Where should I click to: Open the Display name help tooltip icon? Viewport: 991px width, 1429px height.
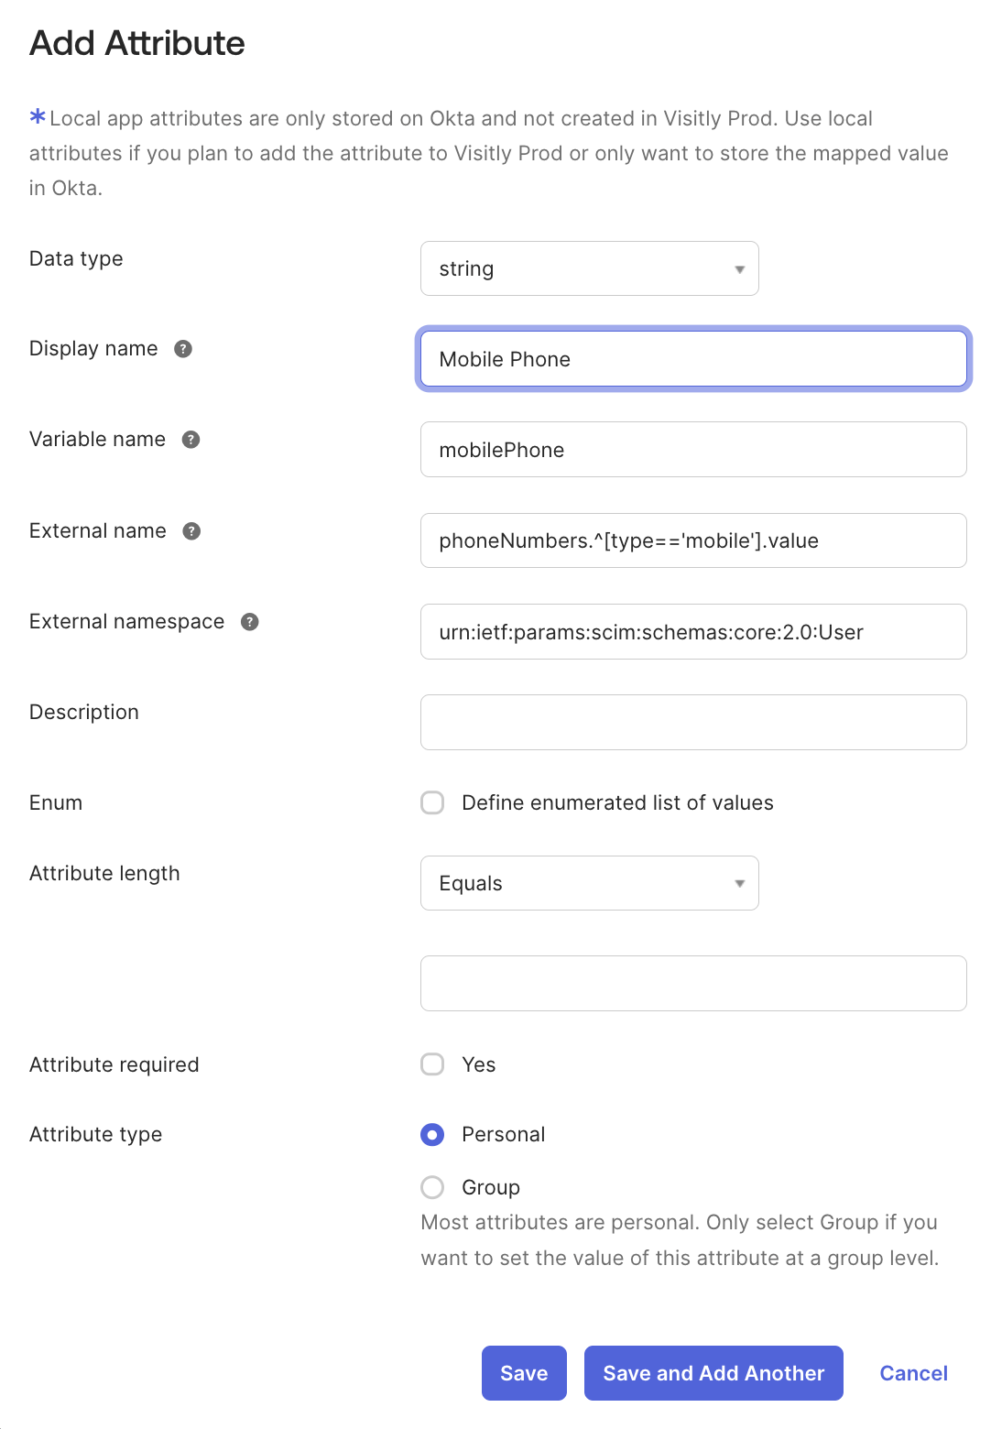[183, 349]
